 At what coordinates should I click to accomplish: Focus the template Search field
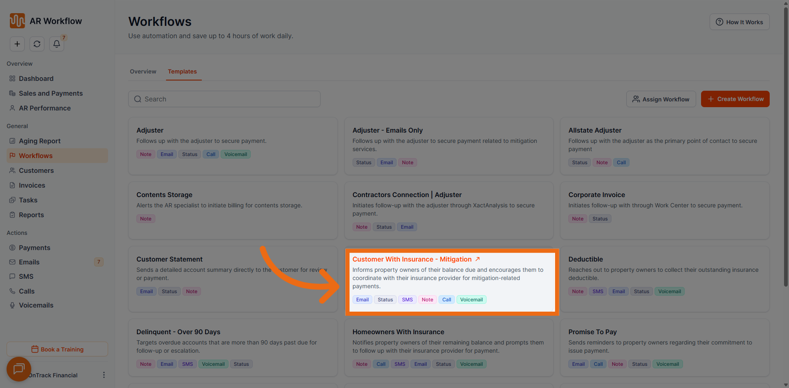click(x=224, y=99)
